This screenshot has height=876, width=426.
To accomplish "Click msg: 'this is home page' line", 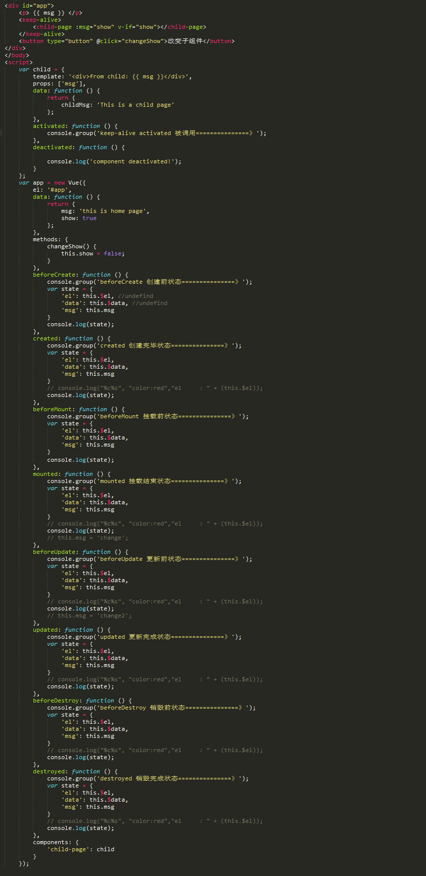I will 105,211.
